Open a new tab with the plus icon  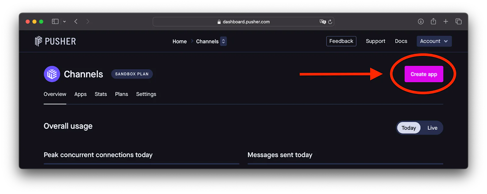446,21
